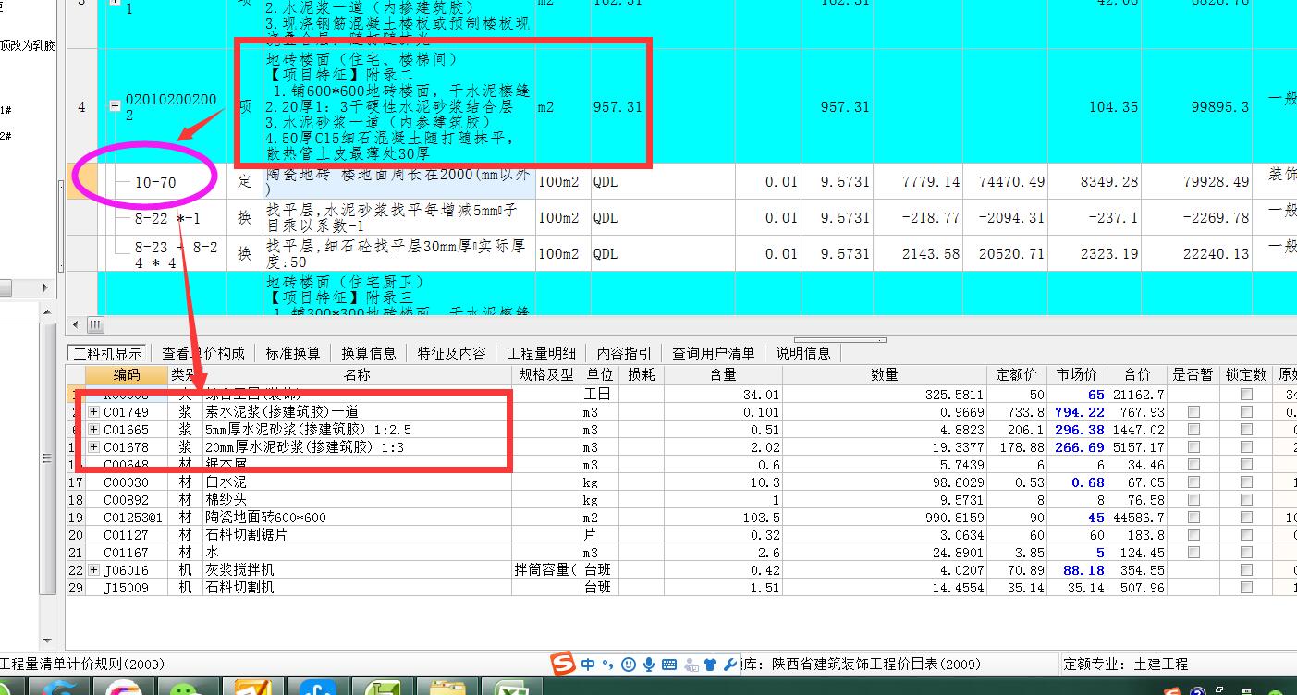The image size is (1297, 695).
Task: Click quantity cell 957.31 of item 4
Action: pyautogui.click(x=617, y=106)
